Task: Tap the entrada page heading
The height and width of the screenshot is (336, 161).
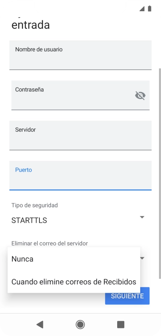Action: pyautogui.click(x=31, y=25)
